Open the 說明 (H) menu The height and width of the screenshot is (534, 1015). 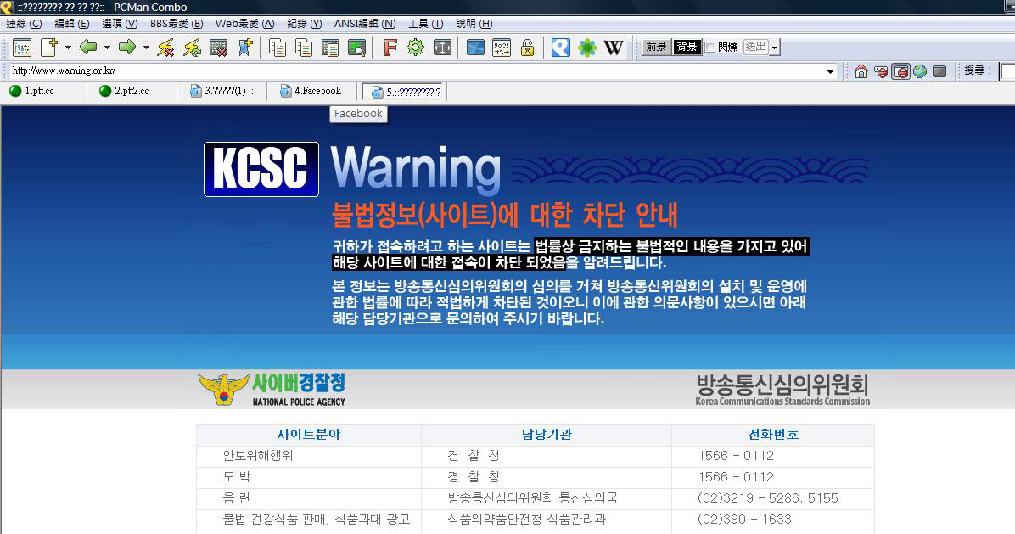474,24
